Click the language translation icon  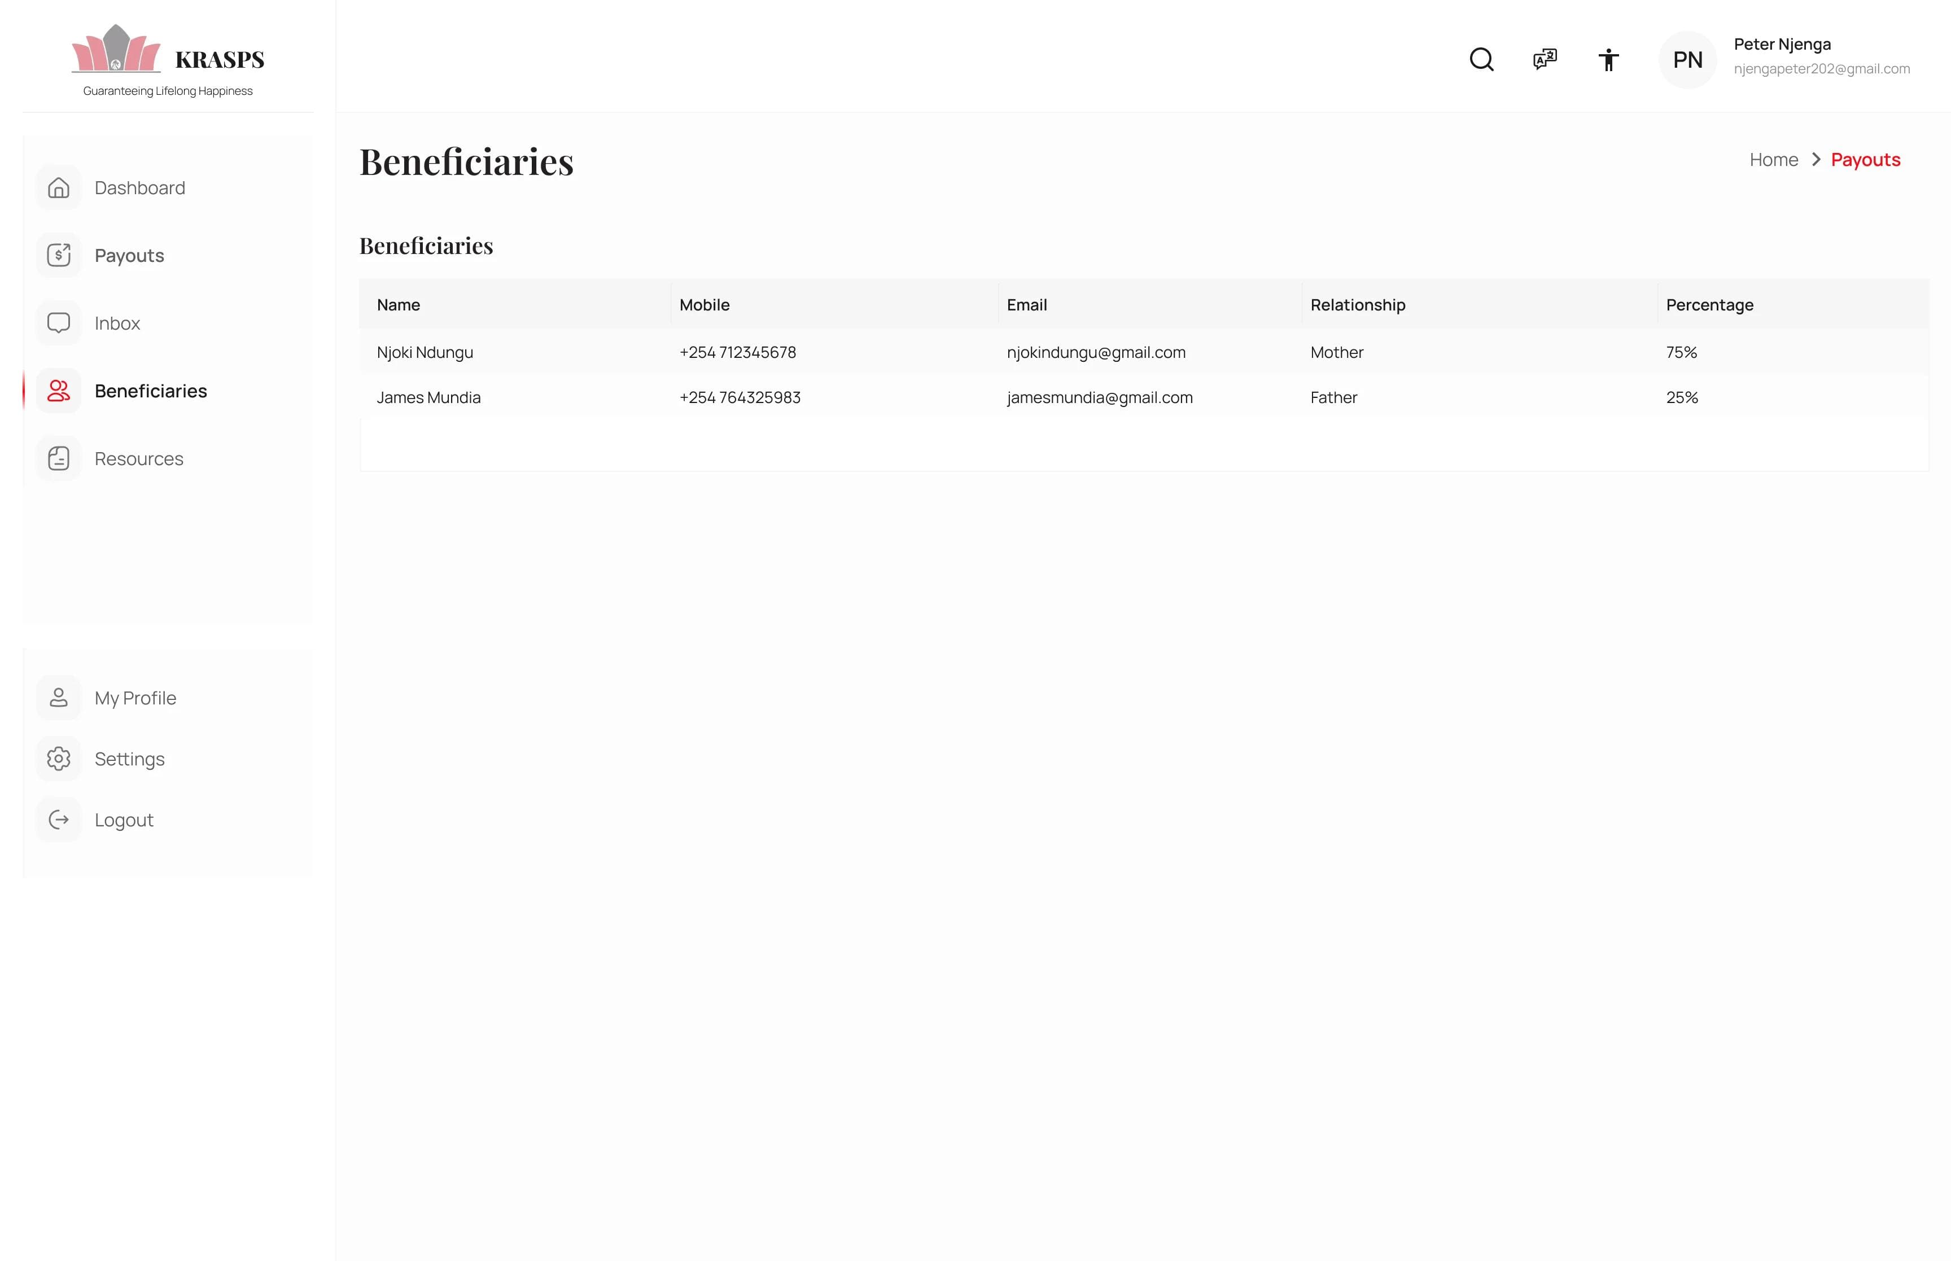click(x=1544, y=59)
